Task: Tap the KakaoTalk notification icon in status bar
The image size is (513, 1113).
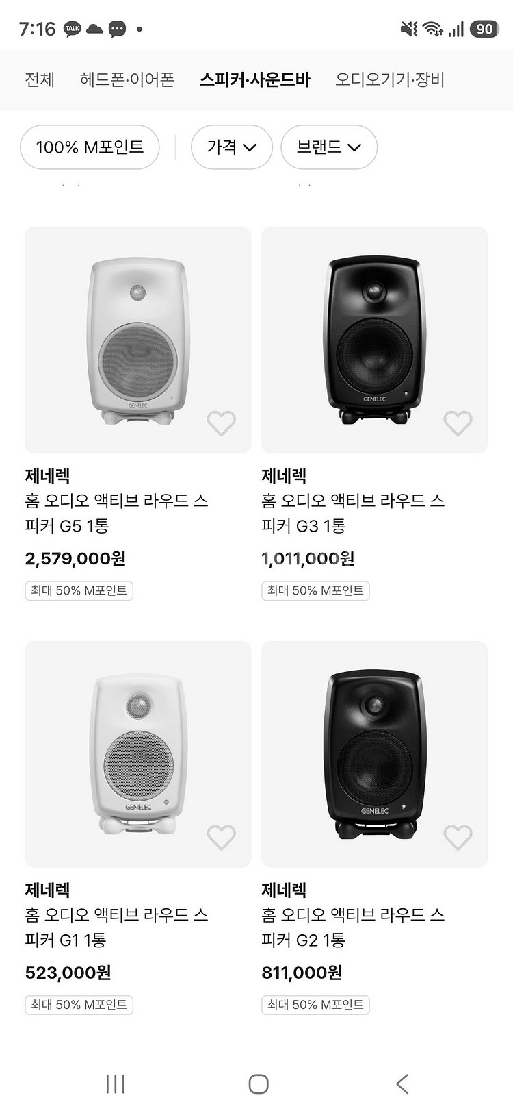Action: [73, 29]
